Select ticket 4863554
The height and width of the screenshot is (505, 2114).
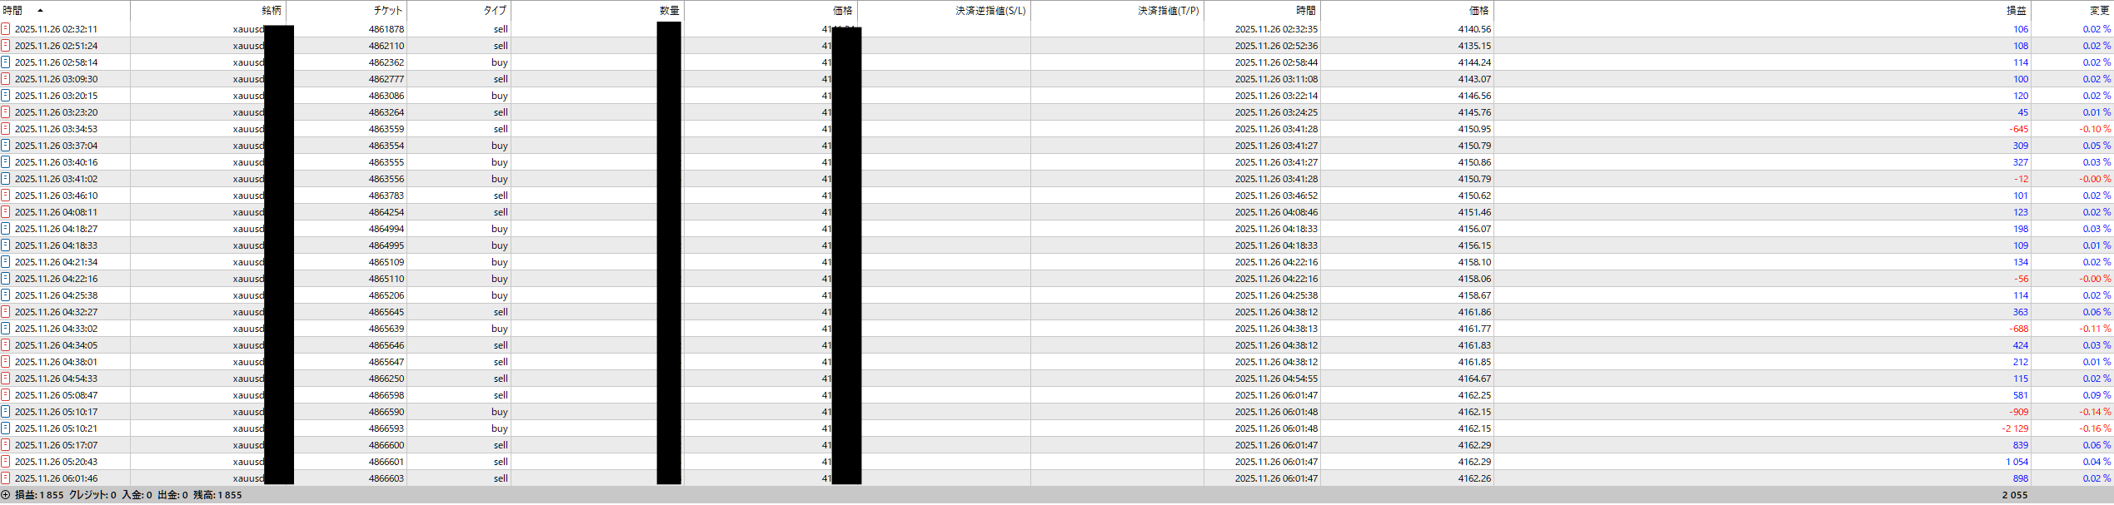click(386, 146)
